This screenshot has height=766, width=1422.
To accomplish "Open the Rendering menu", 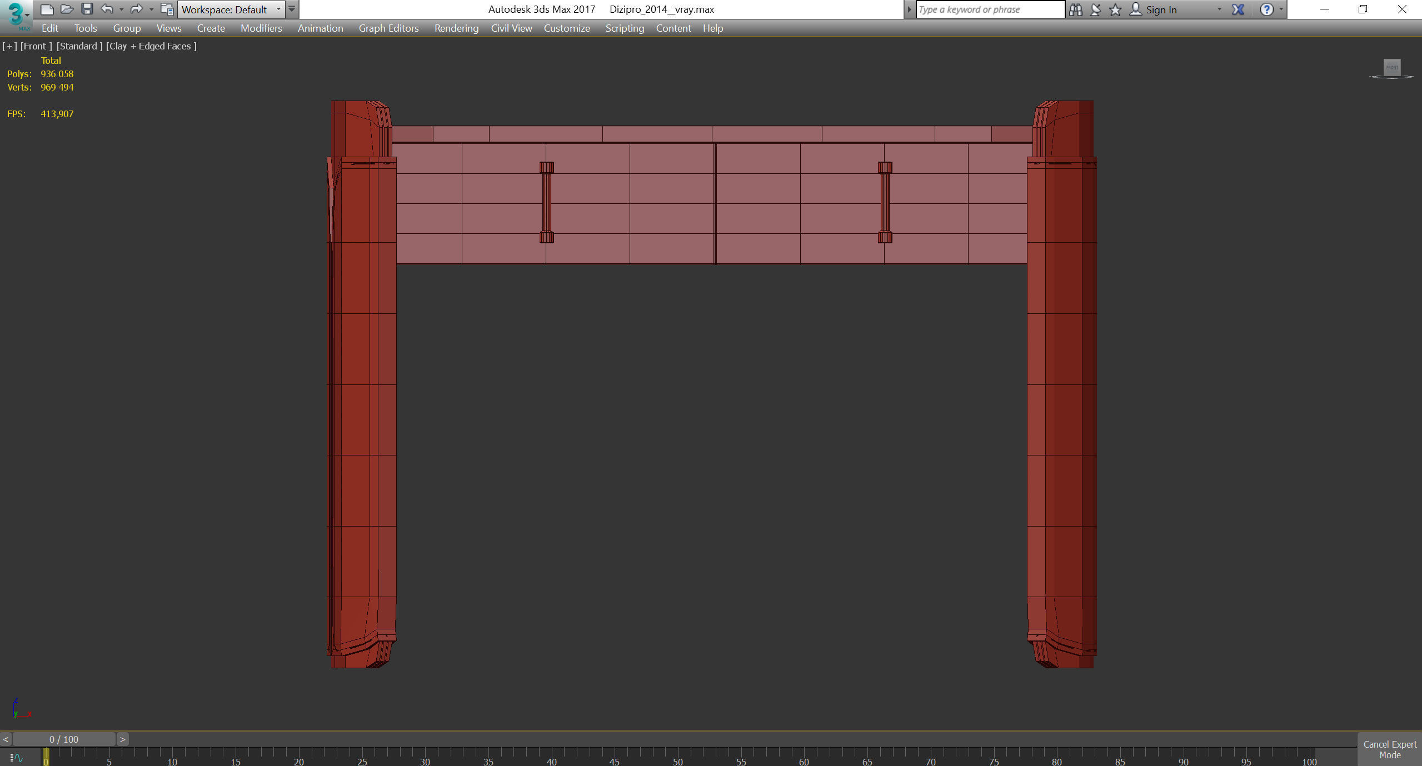I will coord(456,28).
